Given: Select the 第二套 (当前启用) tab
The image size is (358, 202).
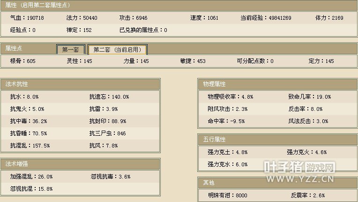Looking at the screenshot, I should (x=118, y=49).
